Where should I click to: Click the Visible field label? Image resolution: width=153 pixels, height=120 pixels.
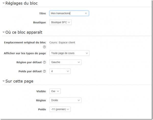[x=41, y=91]
